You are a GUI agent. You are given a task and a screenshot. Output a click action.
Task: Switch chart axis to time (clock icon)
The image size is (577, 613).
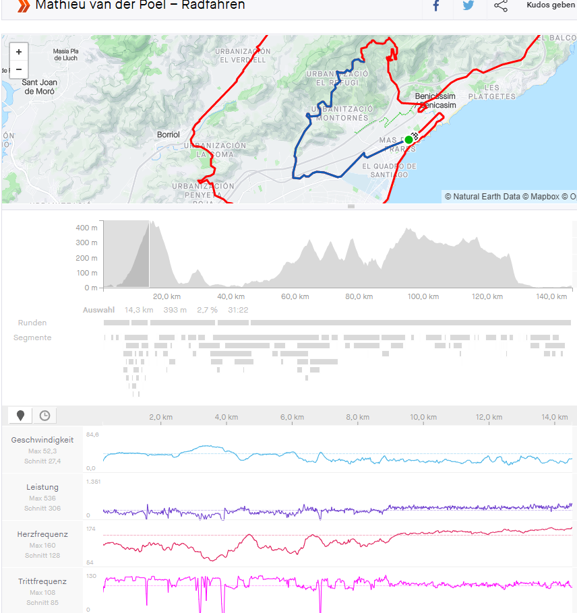coord(44,416)
